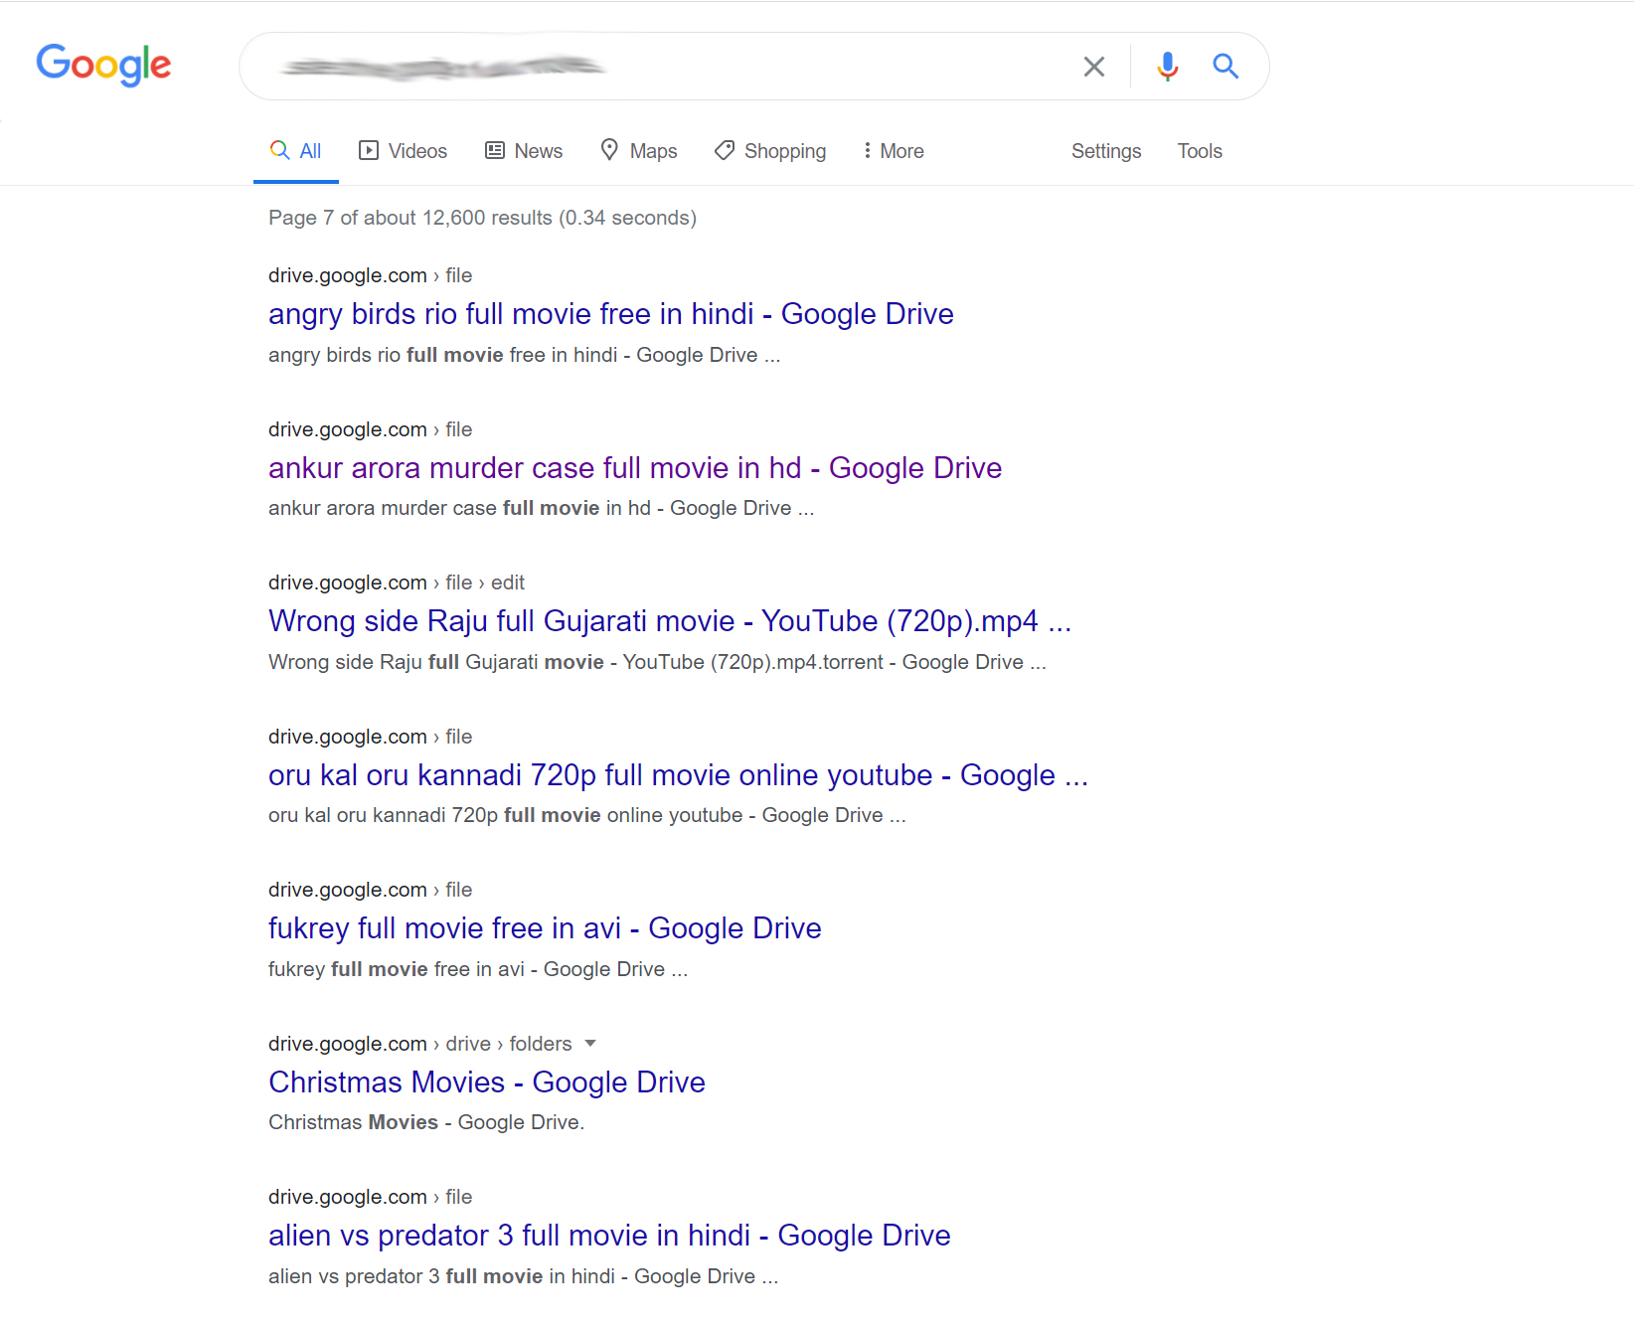Open the 'fukrey full movie free in avi' result
The image size is (1634, 1328).
pyautogui.click(x=545, y=928)
